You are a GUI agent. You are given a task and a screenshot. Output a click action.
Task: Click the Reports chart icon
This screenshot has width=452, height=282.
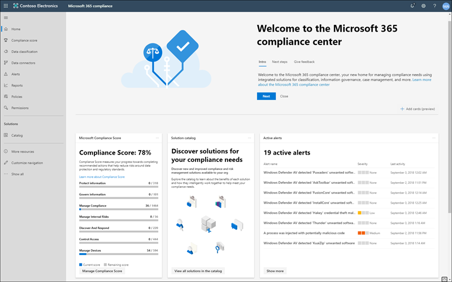(6, 85)
